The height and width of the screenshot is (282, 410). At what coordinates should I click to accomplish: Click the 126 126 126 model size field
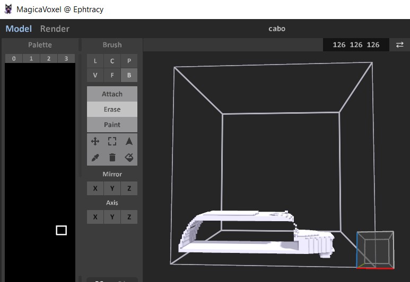tap(356, 45)
